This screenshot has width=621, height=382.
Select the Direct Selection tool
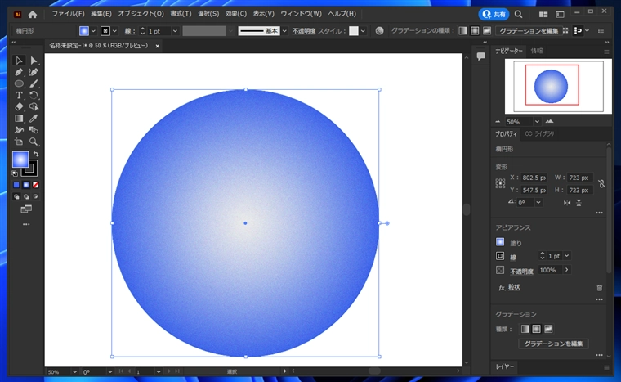(x=34, y=61)
